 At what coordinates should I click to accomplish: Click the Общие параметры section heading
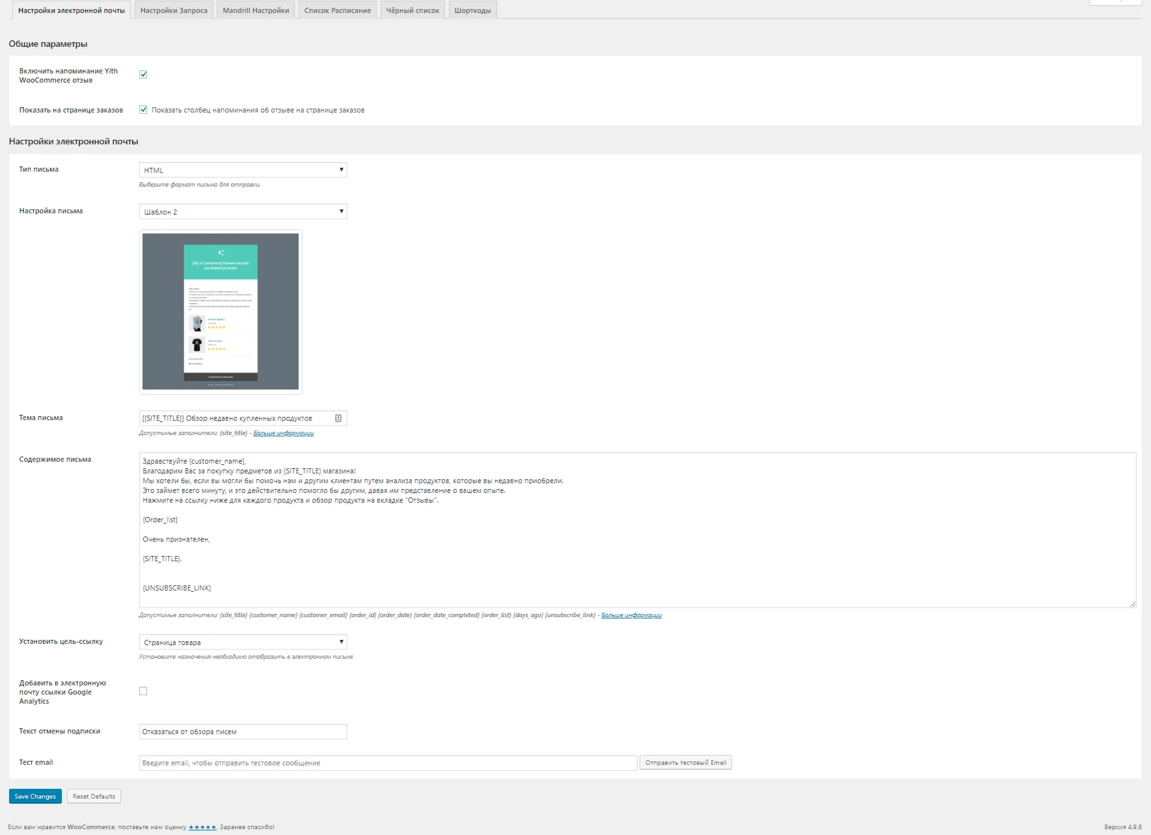pos(48,44)
